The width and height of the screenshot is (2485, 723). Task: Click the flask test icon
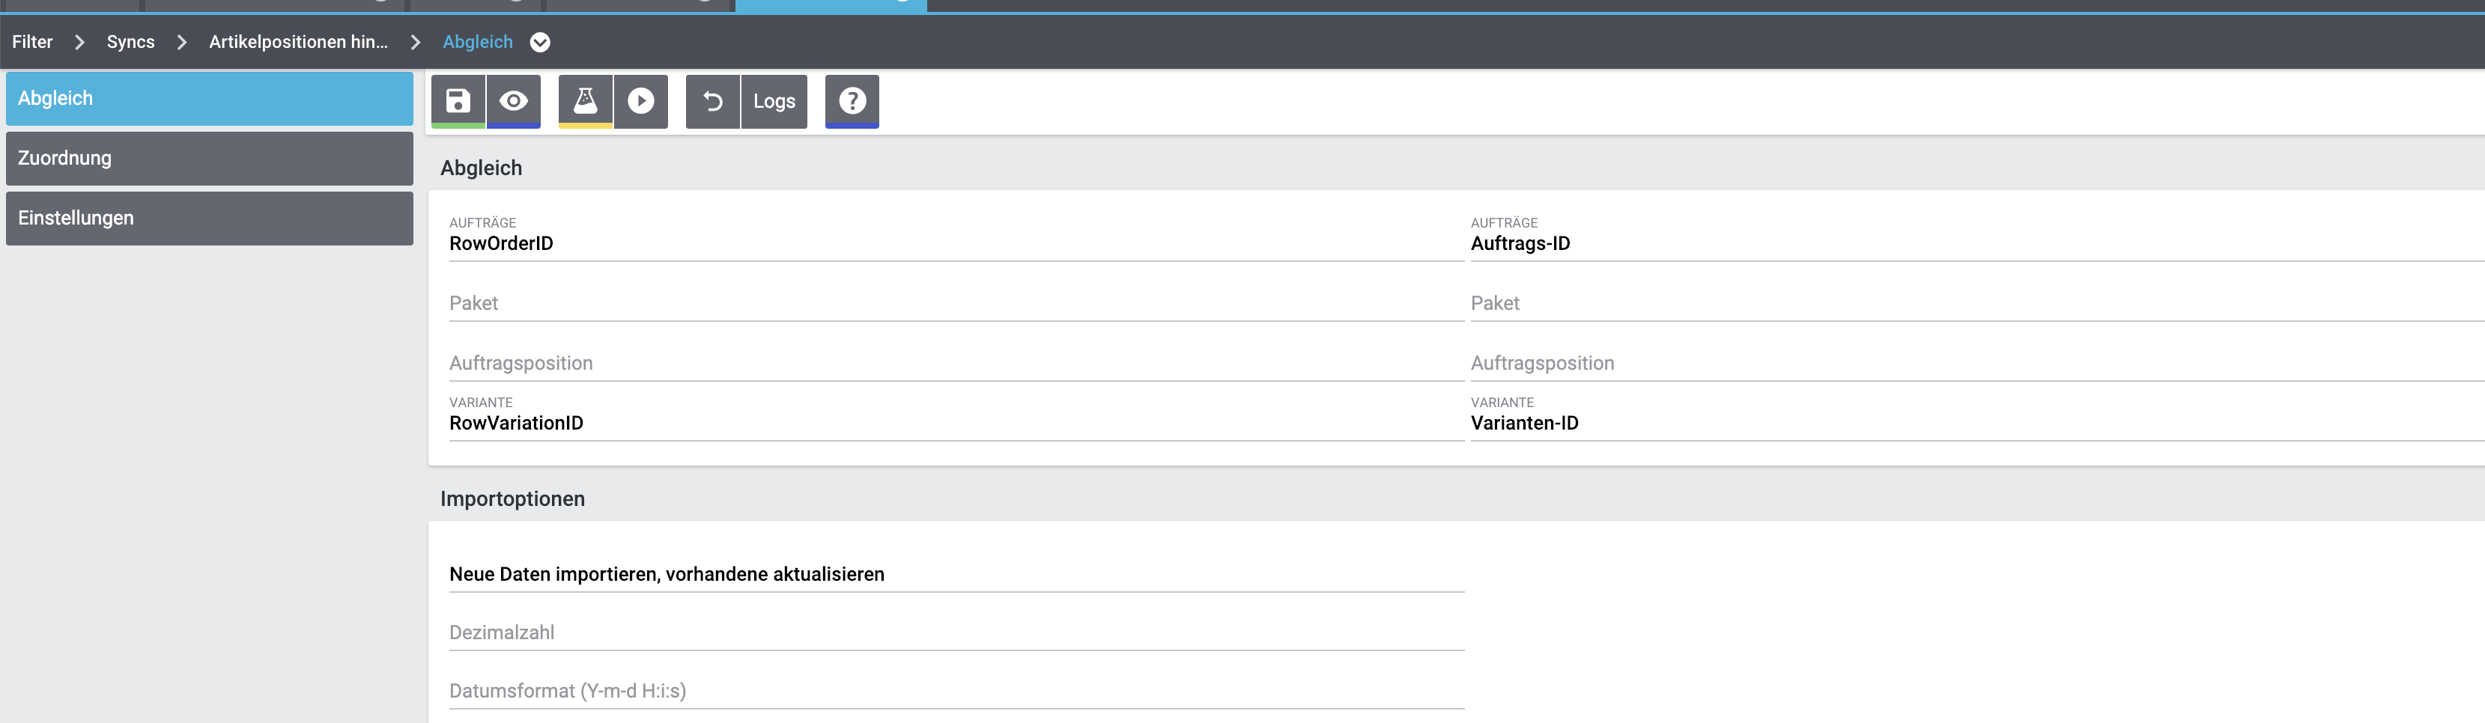click(586, 101)
